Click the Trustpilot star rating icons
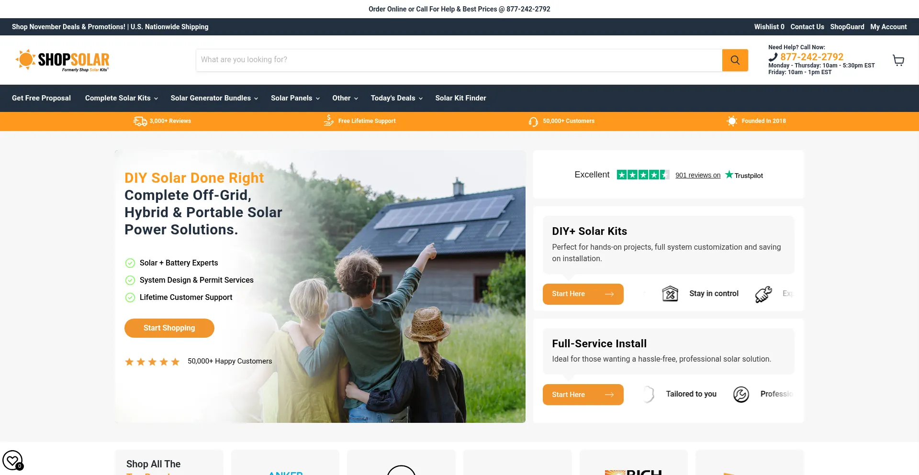The width and height of the screenshot is (919, 475). [643, 175]
